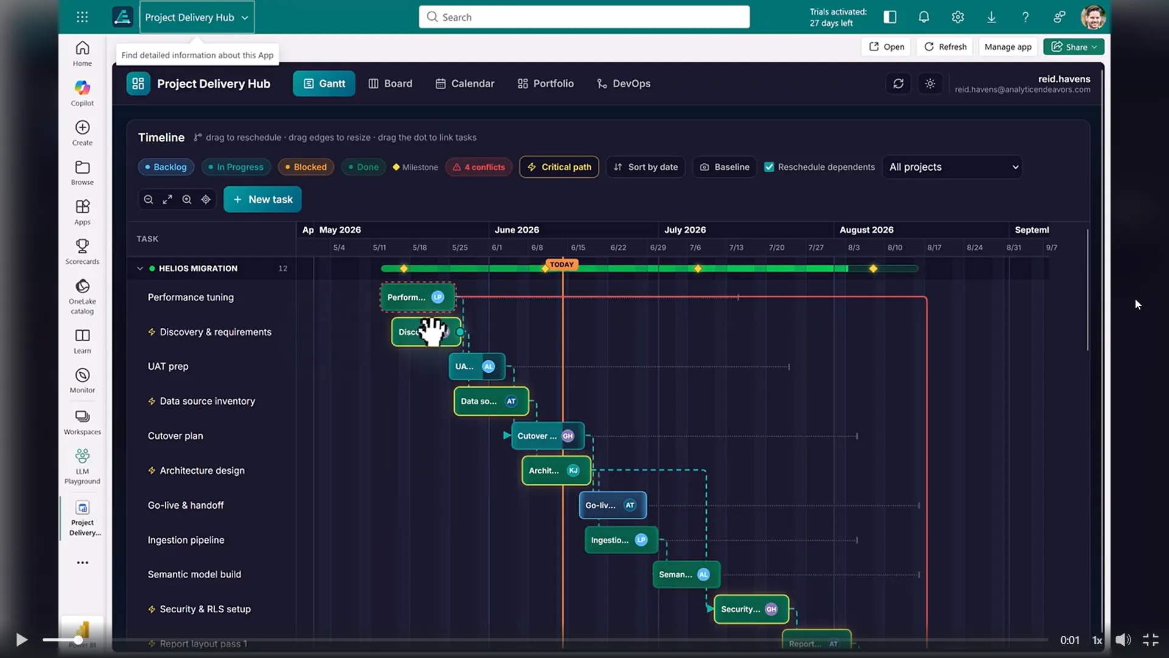The width and height of the screenshot is (1169, 658).
Task: Play the video
Action: point(21,640)
